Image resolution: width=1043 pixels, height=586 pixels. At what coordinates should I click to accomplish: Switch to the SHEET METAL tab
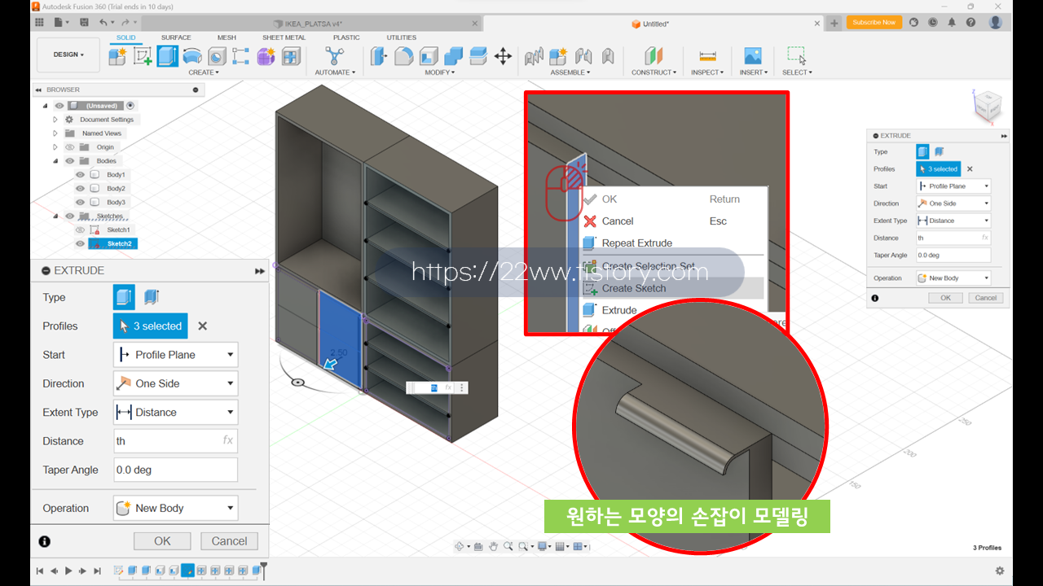284,37
